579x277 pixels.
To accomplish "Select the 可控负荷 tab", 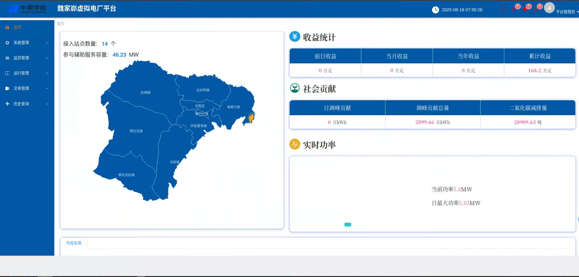I will 73,243.
